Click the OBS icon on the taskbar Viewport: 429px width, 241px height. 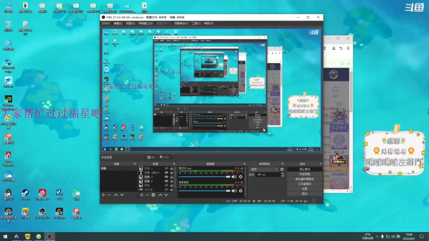(x=49, y=236)
